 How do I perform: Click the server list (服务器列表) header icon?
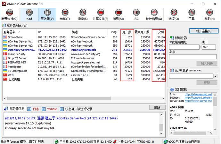point(4,26)
